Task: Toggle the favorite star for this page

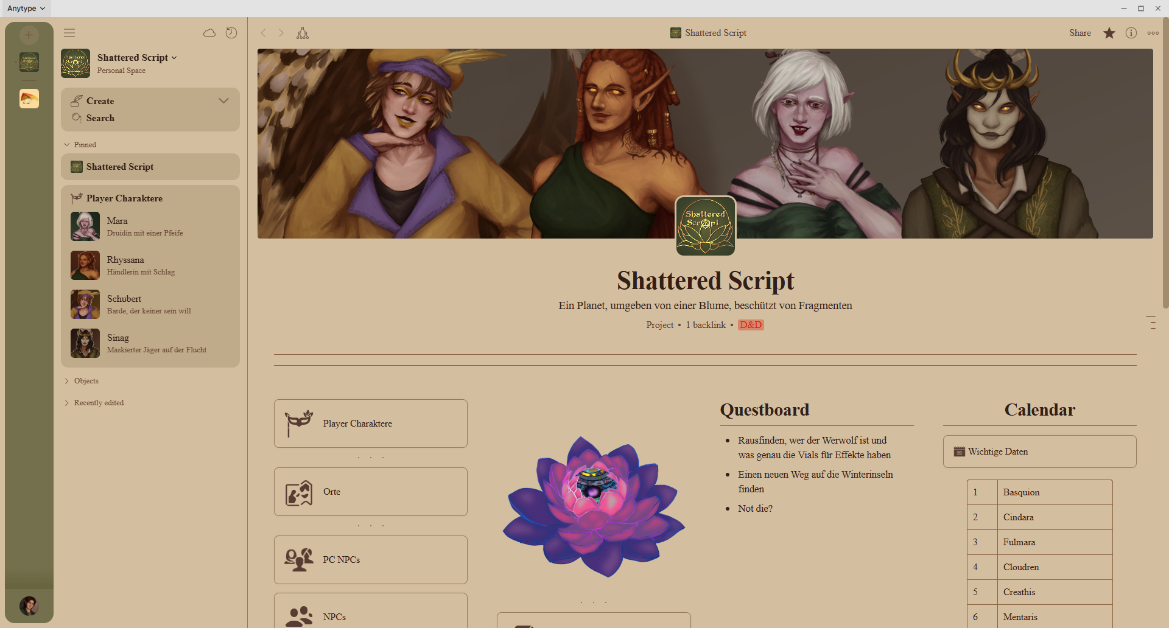Action: pos(1109,33)
